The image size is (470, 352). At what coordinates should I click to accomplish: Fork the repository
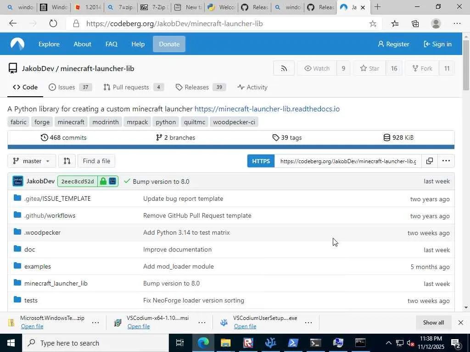[x=422, y=69]
